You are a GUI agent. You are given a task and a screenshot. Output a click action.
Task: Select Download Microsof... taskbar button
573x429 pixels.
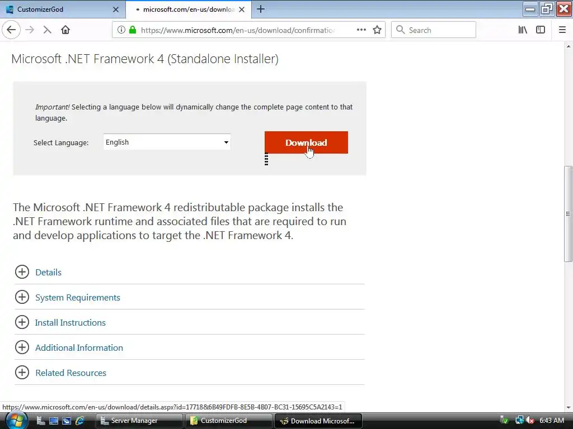[x=318, y=421]
